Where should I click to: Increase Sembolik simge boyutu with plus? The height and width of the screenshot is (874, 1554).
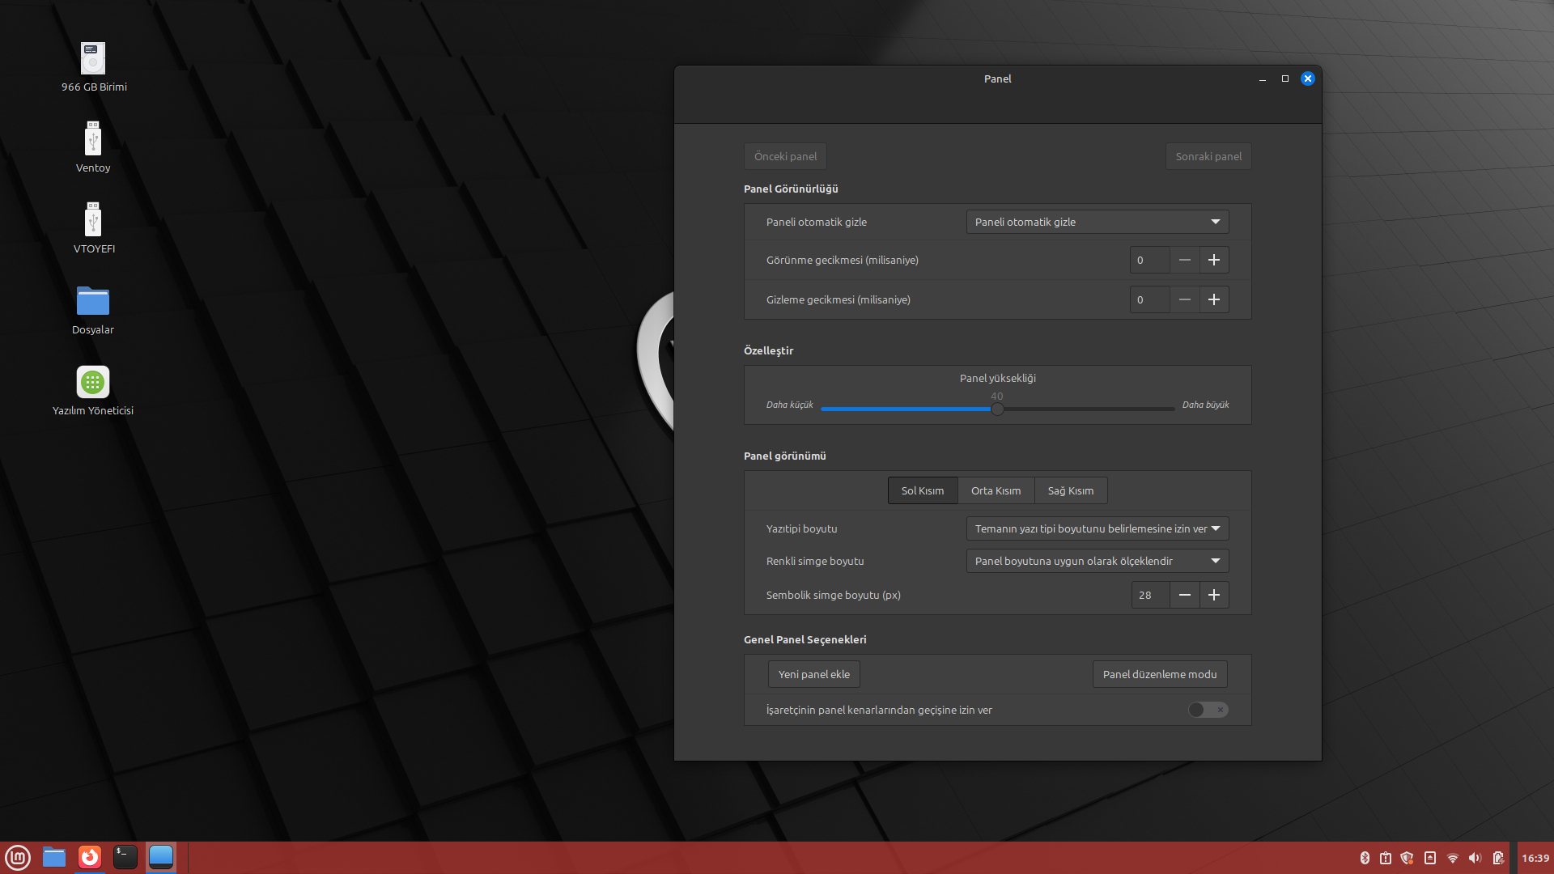1213,595
